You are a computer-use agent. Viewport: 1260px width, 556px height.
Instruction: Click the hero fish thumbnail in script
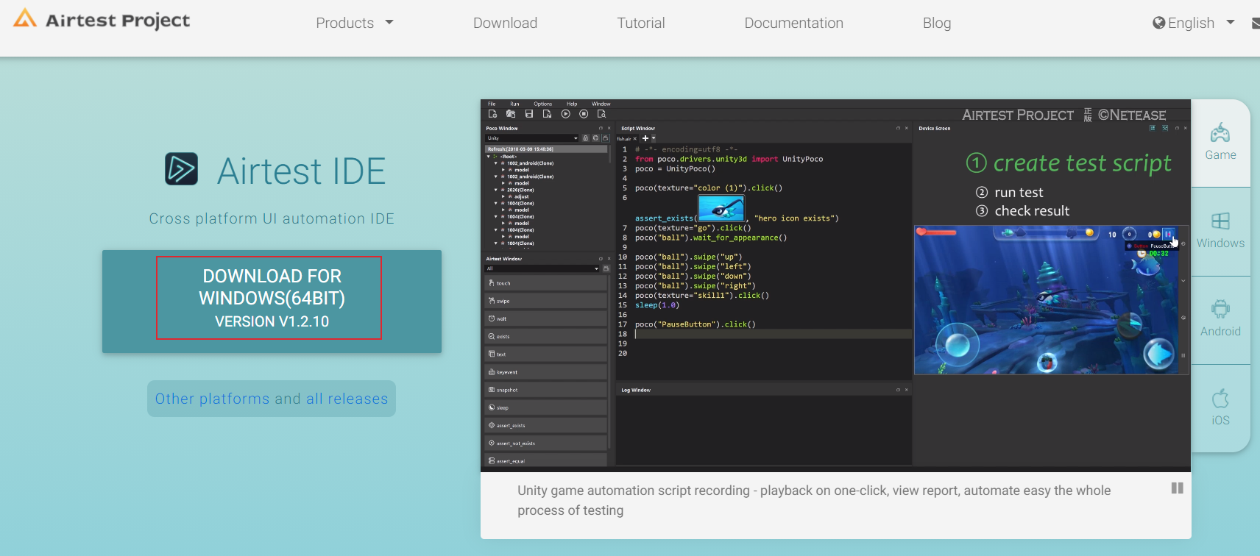pyautogui.click(x=721, y=209)
